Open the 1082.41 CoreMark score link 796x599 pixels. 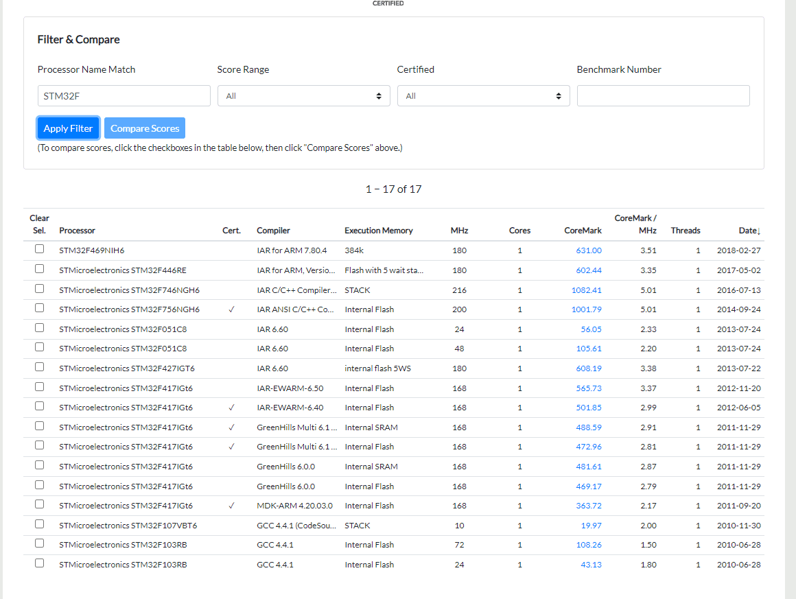586,290
